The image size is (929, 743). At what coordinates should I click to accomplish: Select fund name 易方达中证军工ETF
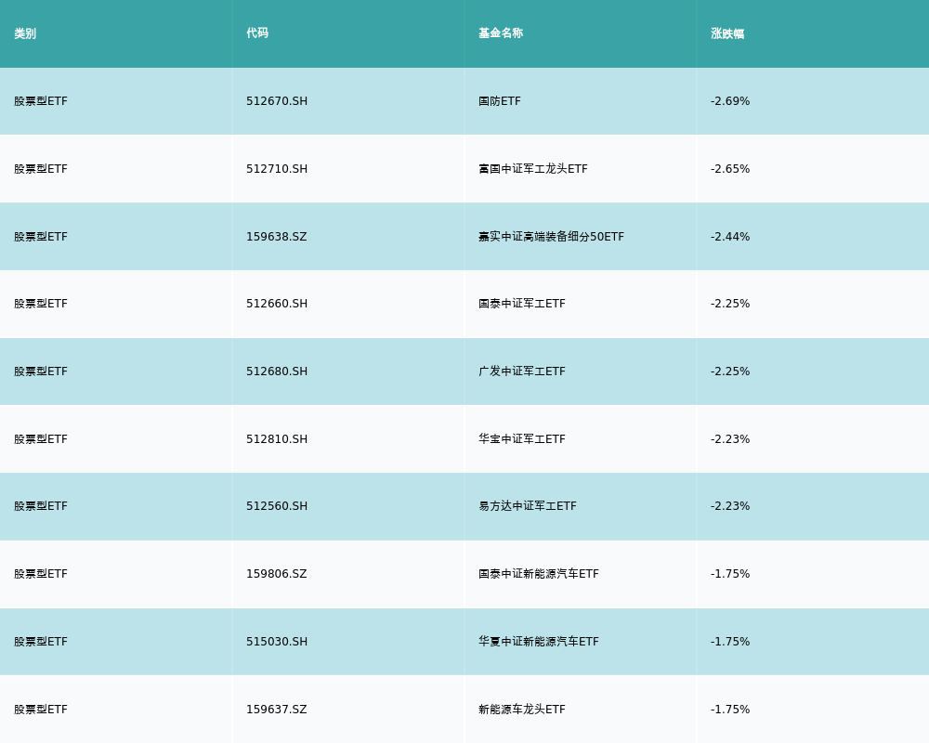click(x=528, y=506)
